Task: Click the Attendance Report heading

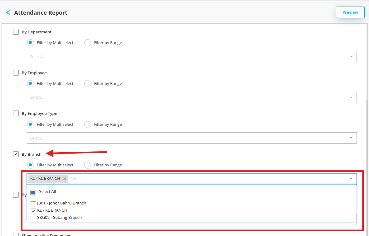Action: click(41, 13)
